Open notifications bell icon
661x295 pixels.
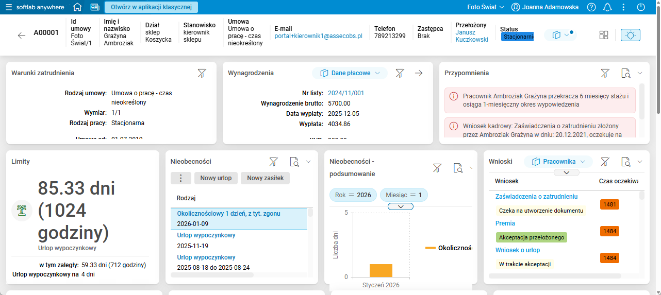coord(607,7)
